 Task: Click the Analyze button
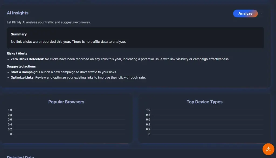(245, 14)
